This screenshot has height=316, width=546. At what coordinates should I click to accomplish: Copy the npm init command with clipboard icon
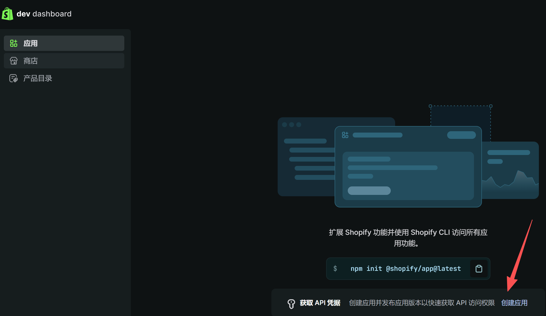(x=479, y=269)
